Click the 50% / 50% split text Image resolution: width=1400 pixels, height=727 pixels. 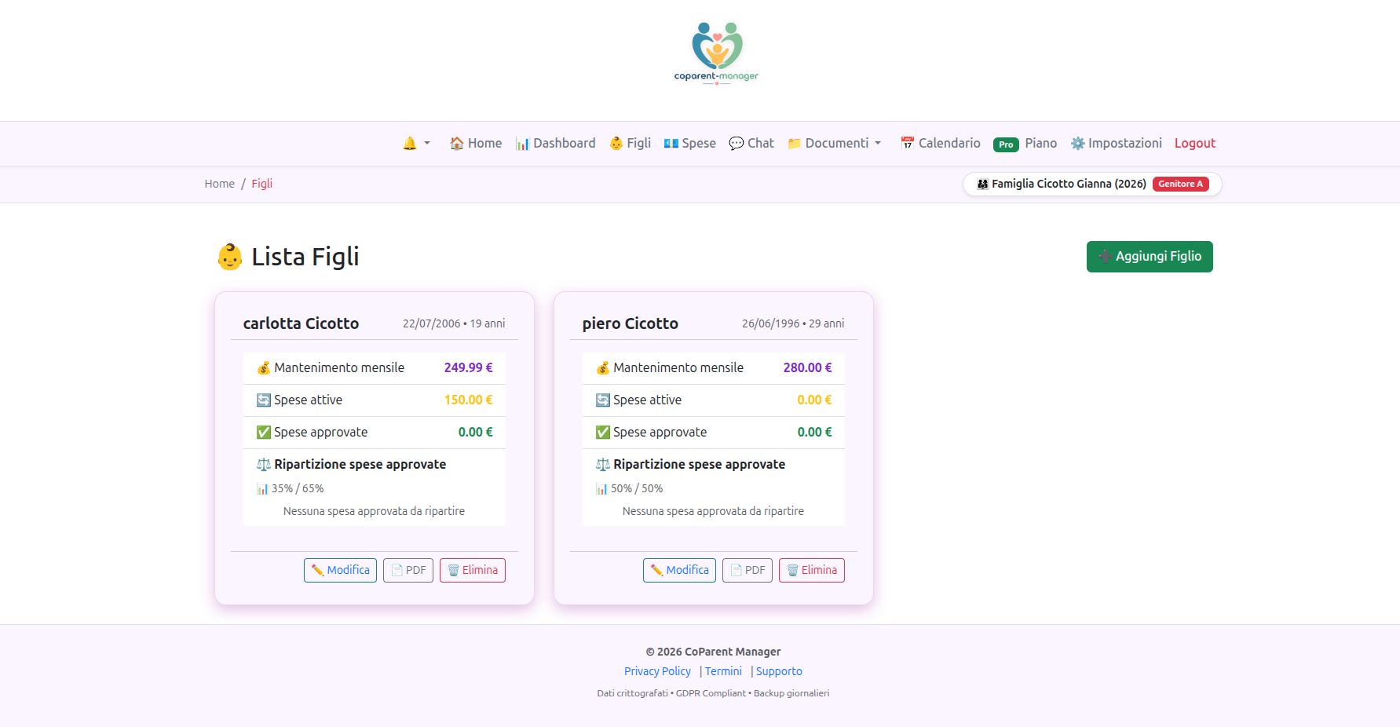637,488
